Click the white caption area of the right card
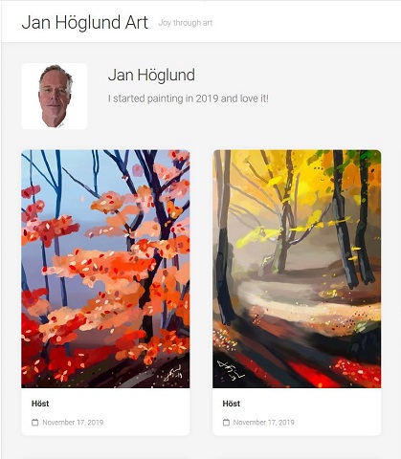 (297, 412)
